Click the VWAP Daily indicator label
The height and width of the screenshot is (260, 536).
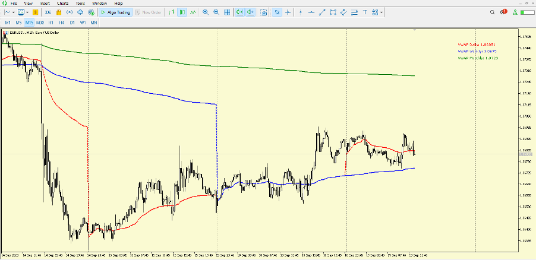pyautogui.click(x=476, y=45)
